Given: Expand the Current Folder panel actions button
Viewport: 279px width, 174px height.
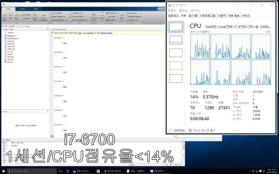Looking at the screenshot, I should 48,29.
